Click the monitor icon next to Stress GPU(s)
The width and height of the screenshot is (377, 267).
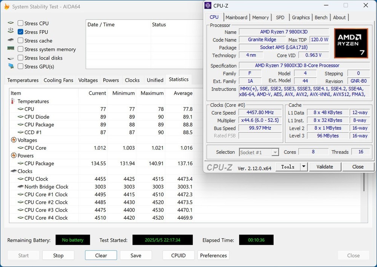click(11, 66)
